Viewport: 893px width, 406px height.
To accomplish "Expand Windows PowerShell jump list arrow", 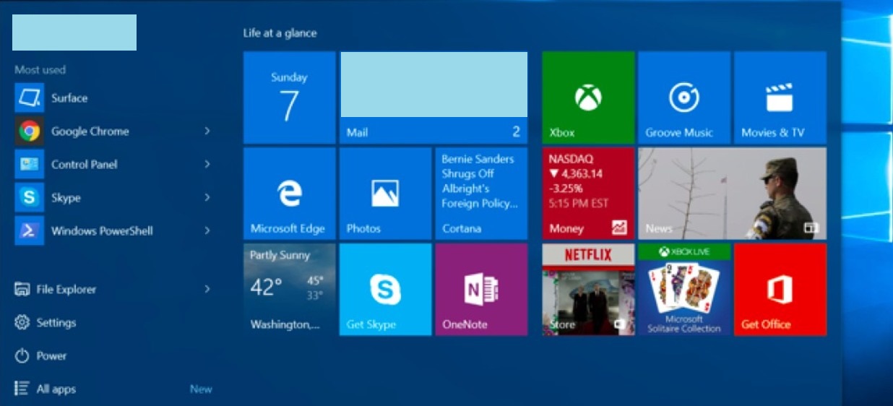I will tap(207, 230).
